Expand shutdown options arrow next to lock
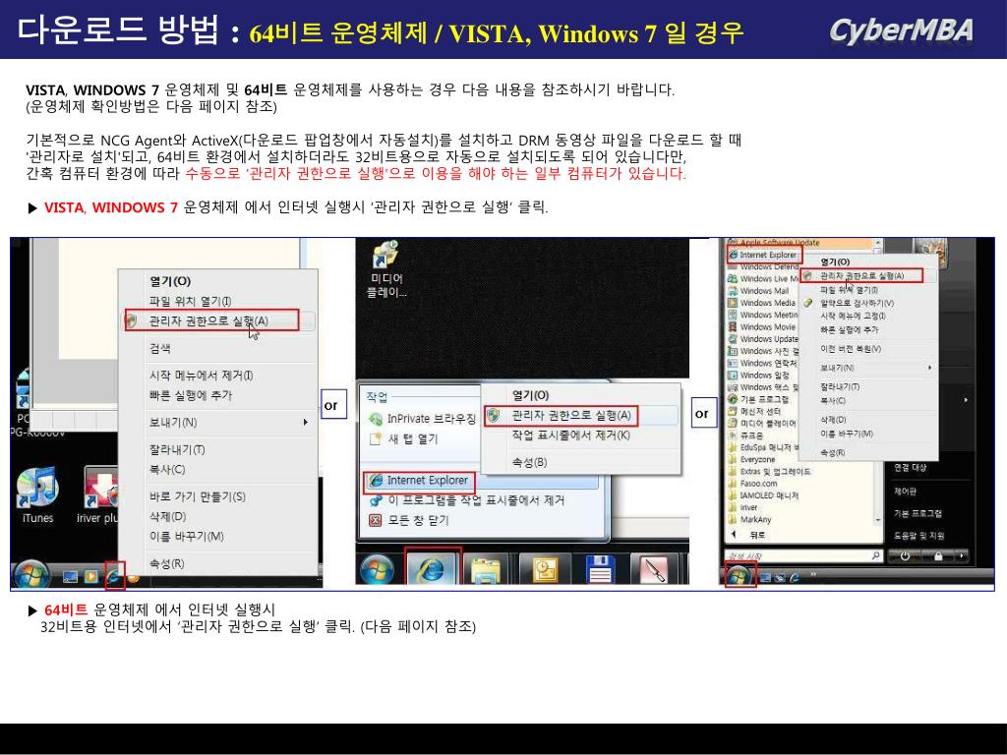The width and height of the screenshot is (1007, 755). [961, 556]
